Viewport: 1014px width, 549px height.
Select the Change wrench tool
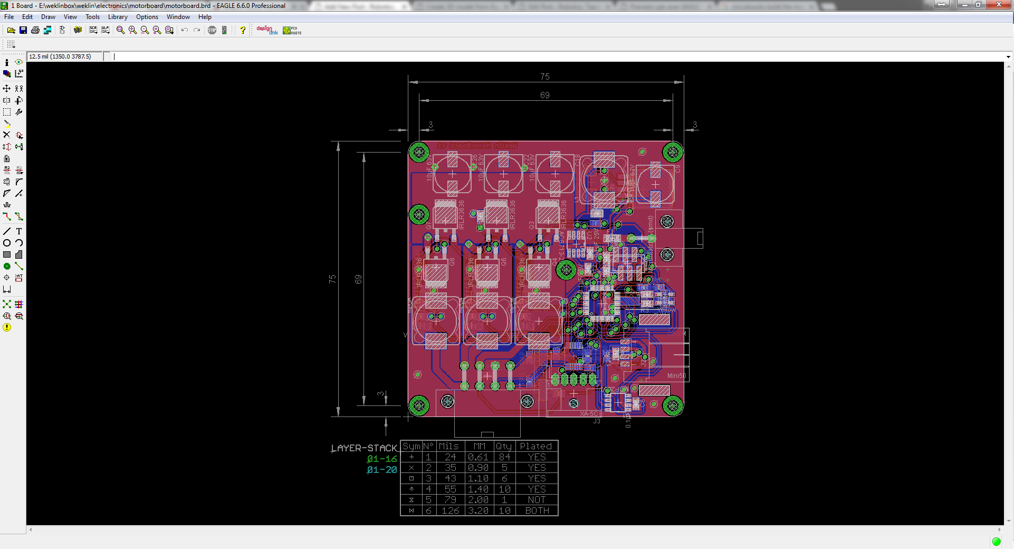(x=19, y=112)
